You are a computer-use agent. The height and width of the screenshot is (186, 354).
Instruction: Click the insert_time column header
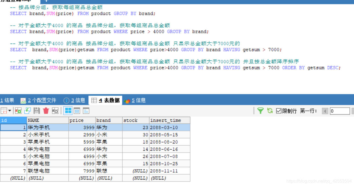[170, 120]
